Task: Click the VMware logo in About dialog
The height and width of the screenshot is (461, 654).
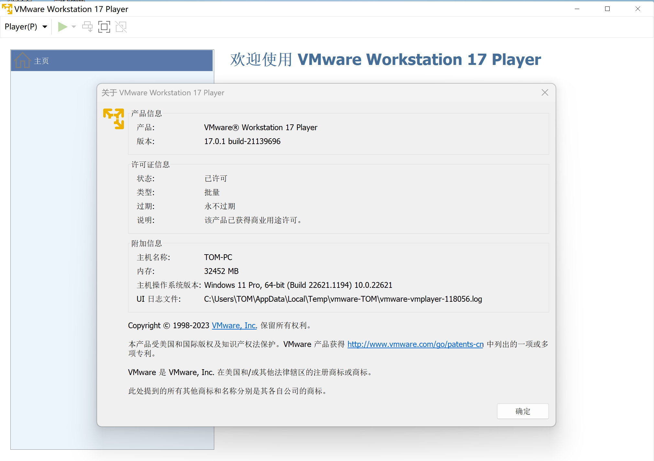Action: tap(114, 119)
